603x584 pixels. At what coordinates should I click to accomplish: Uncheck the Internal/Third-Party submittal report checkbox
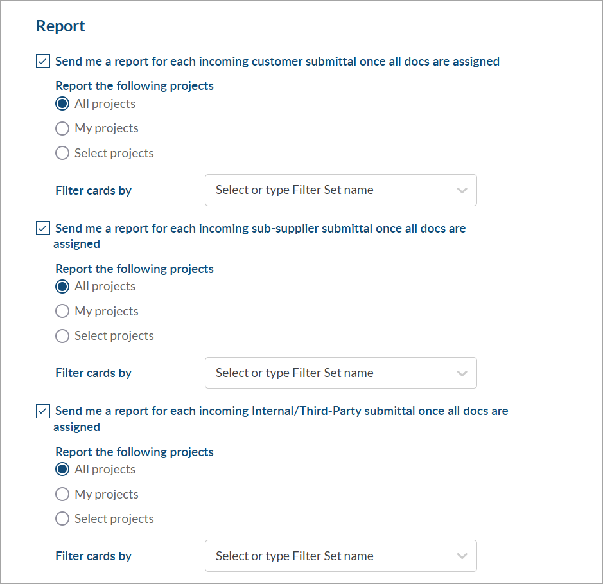[x=43, y=411]
